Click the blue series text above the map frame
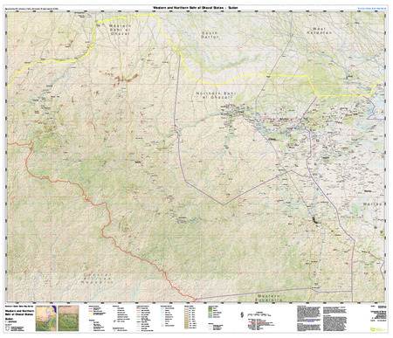Viewport: 393px width, 338px height. tap(372, 9)
